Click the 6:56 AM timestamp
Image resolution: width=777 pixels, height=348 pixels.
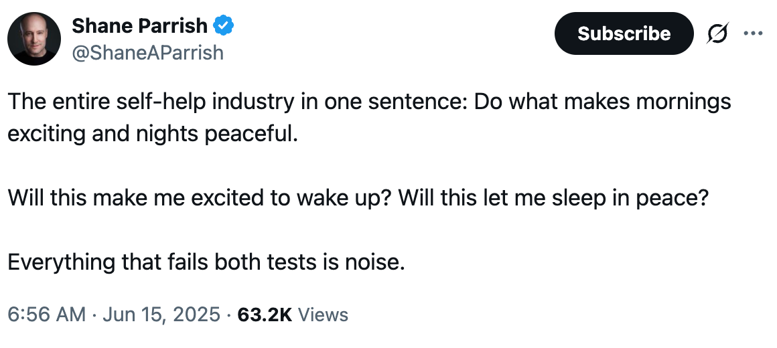click(x=46, y=314)
